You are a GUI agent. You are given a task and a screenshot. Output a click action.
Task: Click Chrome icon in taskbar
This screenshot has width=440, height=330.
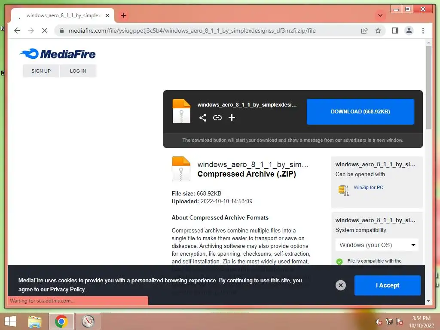[61, 321]
